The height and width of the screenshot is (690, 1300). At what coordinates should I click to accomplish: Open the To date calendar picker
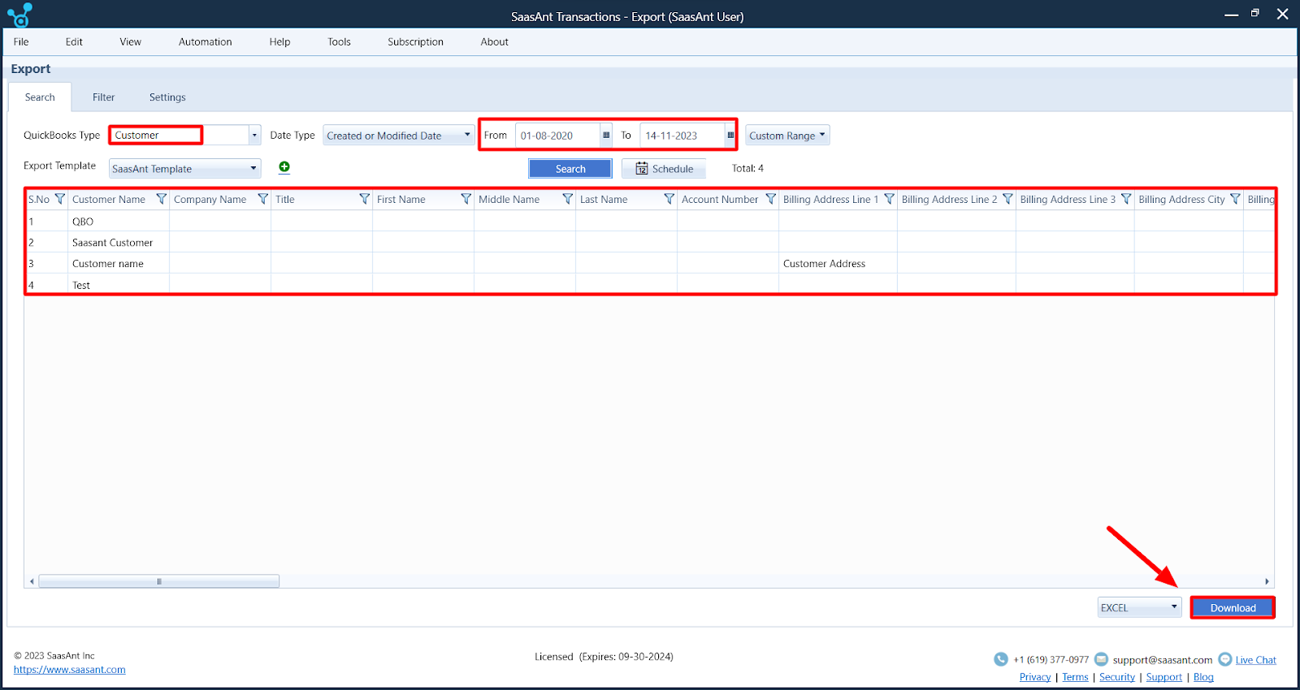coord(730,136)
